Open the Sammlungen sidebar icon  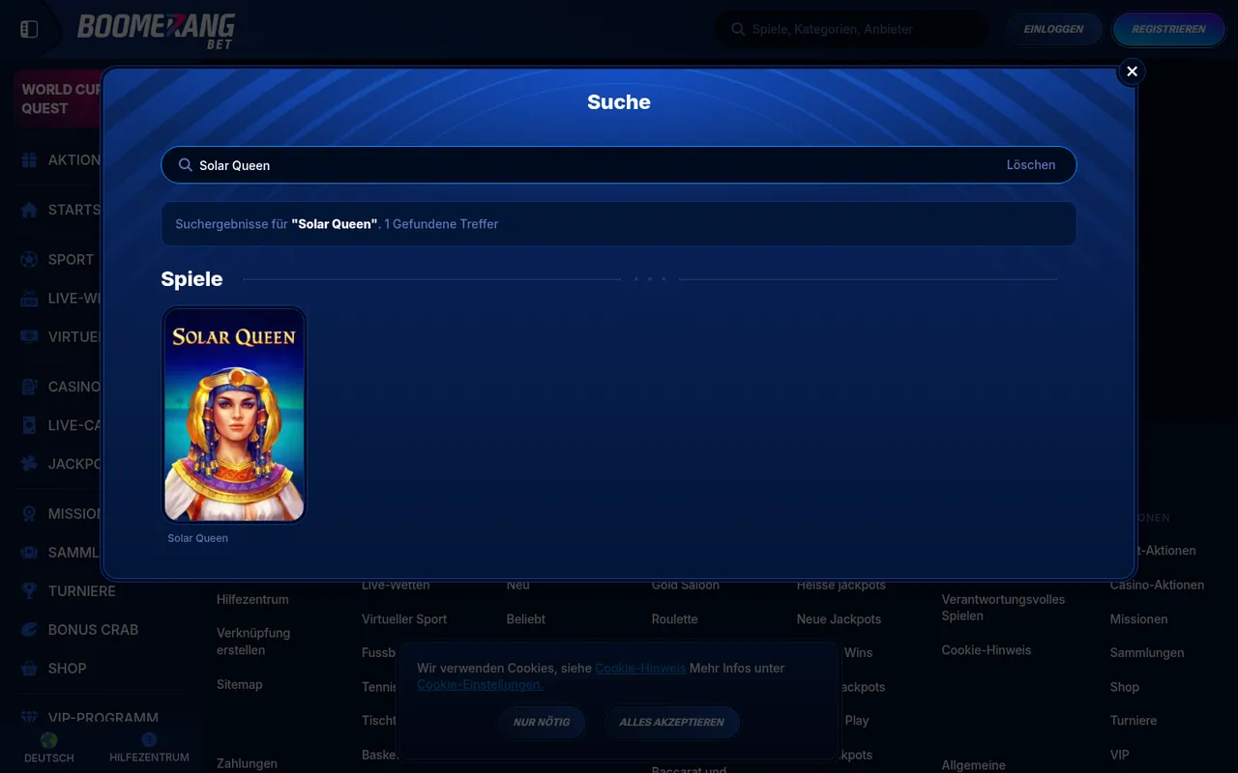point(29,553)
